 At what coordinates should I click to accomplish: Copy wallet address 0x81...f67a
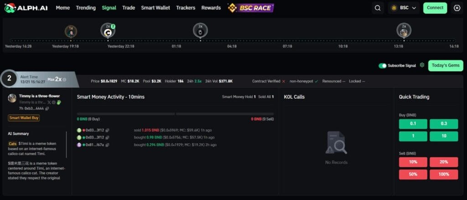(x=107, y=145)
